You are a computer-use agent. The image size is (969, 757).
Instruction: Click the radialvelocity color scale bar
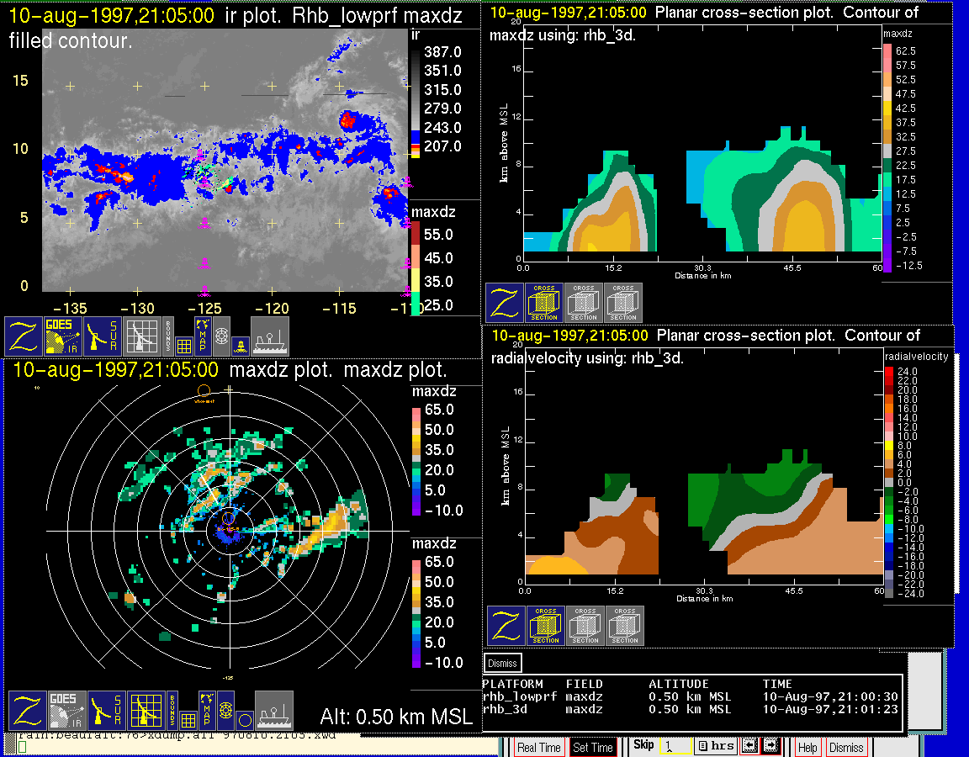tap(890, 480)
